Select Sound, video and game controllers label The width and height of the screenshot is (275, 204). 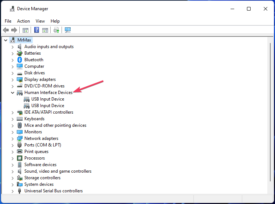coord(58,171)
